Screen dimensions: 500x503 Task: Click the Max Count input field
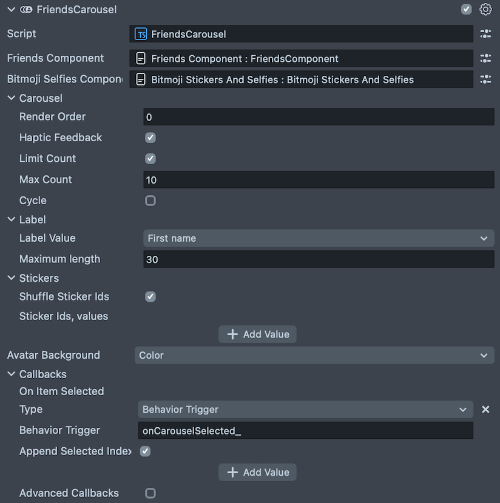click(319, 180)
